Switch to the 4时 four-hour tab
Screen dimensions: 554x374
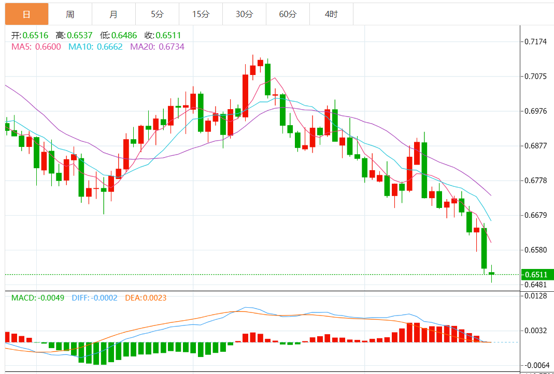tap(331, 14)
